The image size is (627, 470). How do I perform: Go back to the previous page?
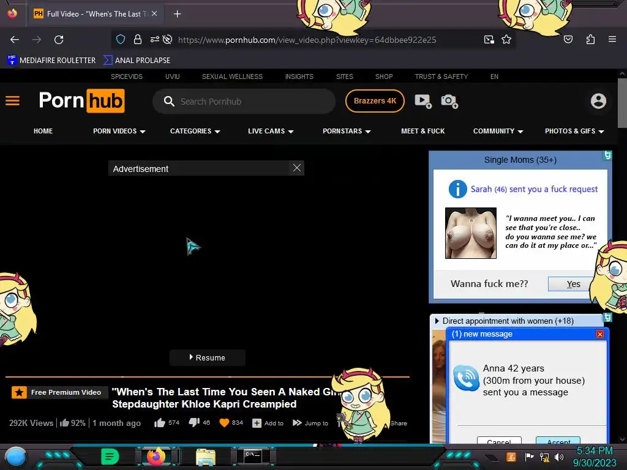coord(15,40)
